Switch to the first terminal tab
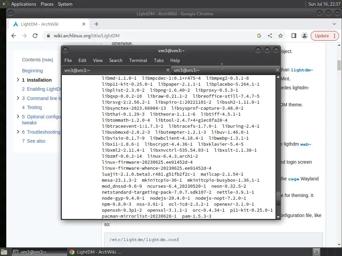The height and width of the screenshot is (256, 342). coord(116,70)
